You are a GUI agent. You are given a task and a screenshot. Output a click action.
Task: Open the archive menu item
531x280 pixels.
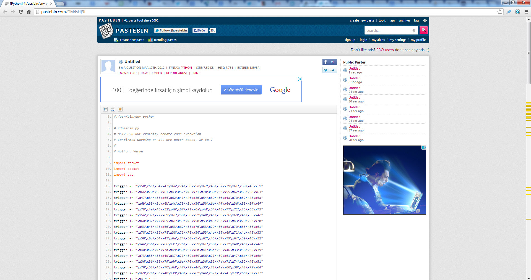pyautogui.click(x=404, y=20)
